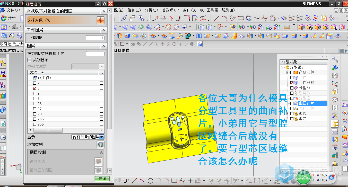Open the 显示 含有对象的图层 dropdown
The width and height of the screenshot is (348, 187).
102,137
